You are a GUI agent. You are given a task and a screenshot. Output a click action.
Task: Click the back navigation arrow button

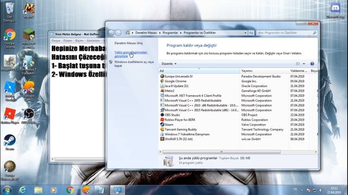coord(111,32)
